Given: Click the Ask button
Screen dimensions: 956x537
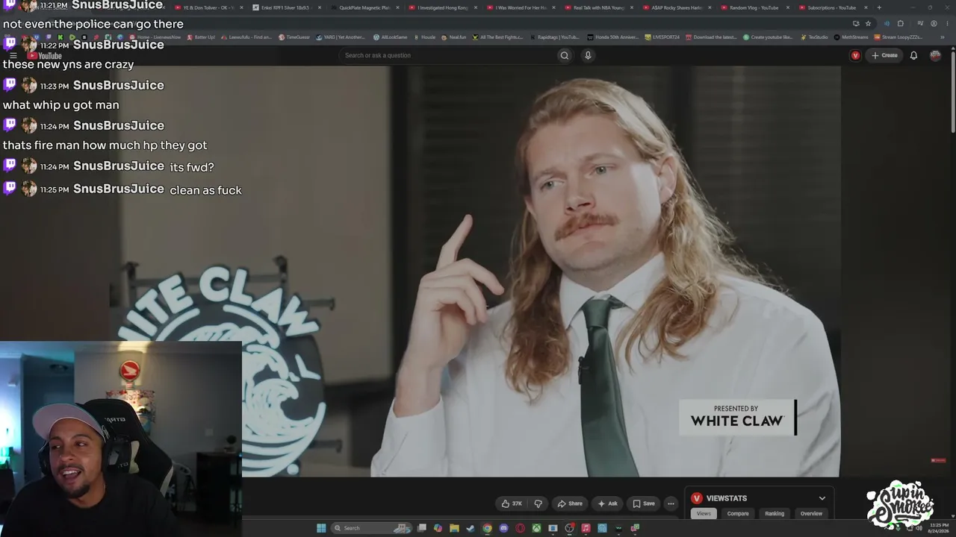Looking at the screenshot, I should (608, 503).
